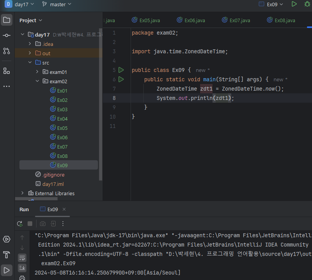Viewport: 312px width, 280px height.
Task: Go up the stack trace arrow
Action: click(x=22, y=238)
